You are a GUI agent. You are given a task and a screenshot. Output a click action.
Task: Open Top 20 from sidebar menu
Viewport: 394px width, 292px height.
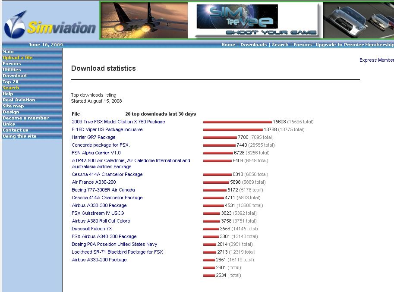tap(11, 82)
